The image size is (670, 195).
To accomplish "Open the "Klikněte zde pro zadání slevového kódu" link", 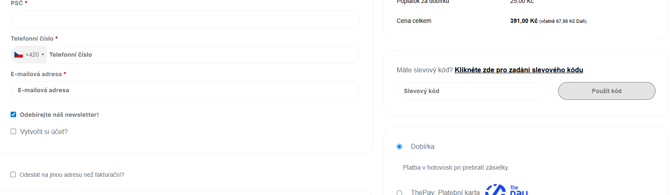I will click(519, 70).
